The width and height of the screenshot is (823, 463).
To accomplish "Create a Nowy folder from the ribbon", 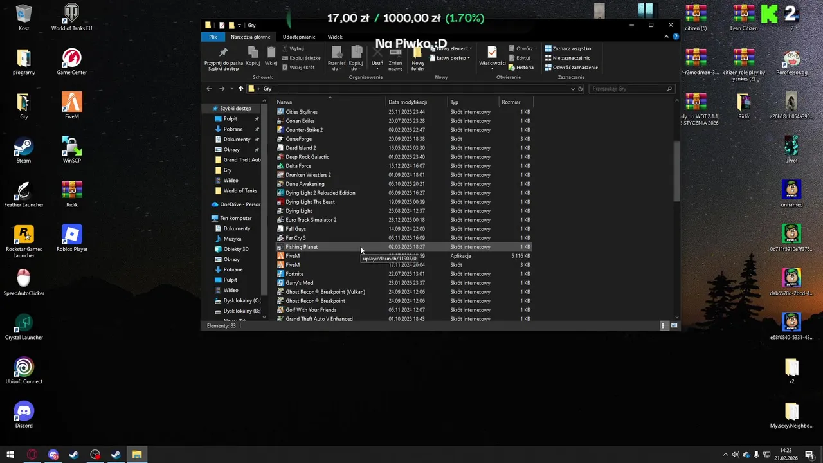I will coord(418,58).
